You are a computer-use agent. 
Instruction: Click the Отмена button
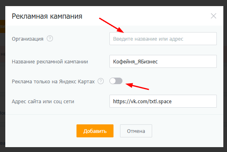pyautogui.click(x=136, y=131)
